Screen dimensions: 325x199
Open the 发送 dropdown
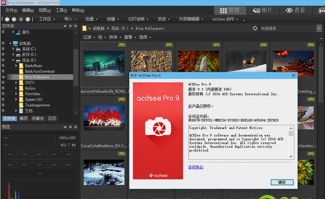tap(164, 19)
